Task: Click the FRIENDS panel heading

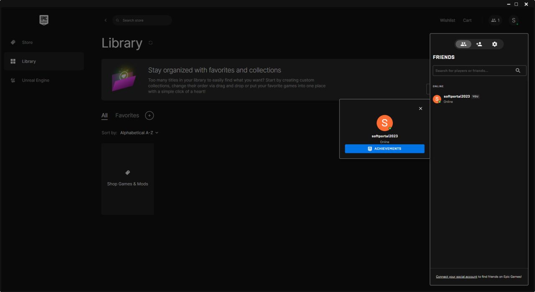Action: tap(443, 57)
